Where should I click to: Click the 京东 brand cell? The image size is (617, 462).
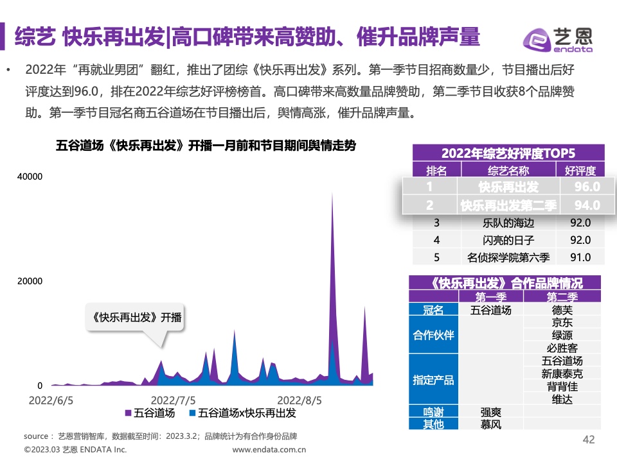pyautogui.click(x=562, y=323)
